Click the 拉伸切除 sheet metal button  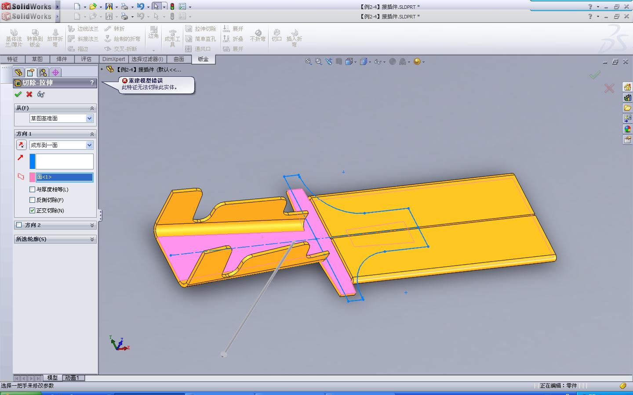[x=201, y=29]
